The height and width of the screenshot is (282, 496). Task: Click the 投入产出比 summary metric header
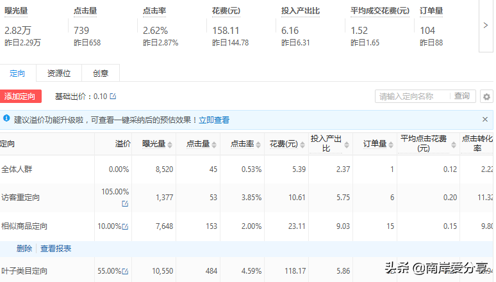tap(301, 11)
